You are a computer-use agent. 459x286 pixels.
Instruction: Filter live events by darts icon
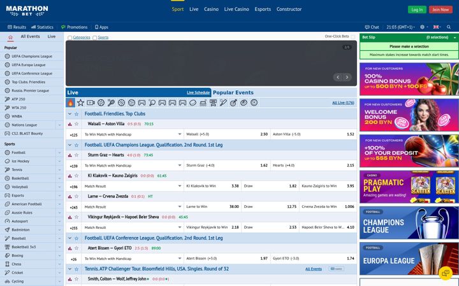coord(233,103)
